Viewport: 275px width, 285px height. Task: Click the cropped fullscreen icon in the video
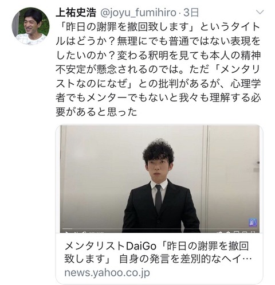coord(253,232)
